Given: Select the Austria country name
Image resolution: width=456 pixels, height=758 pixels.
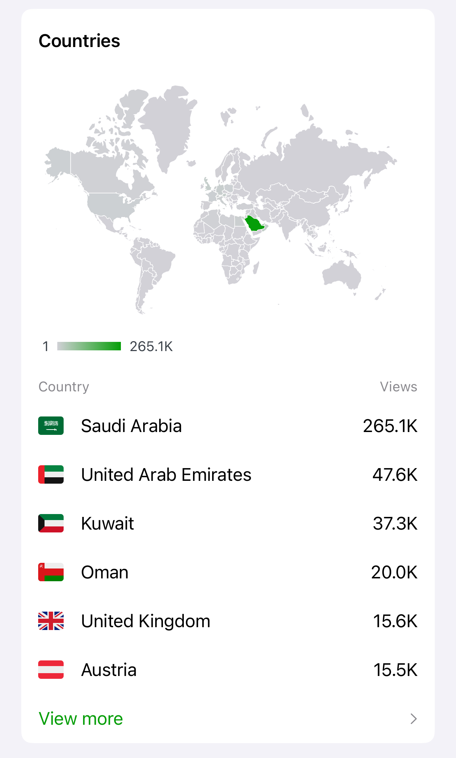Looking at the screenshot, I should 109,670.
